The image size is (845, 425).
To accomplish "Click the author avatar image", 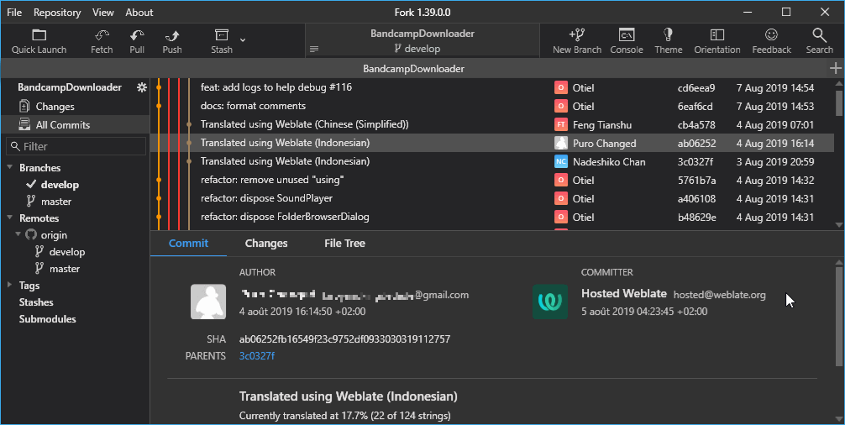I will (208, 302).
